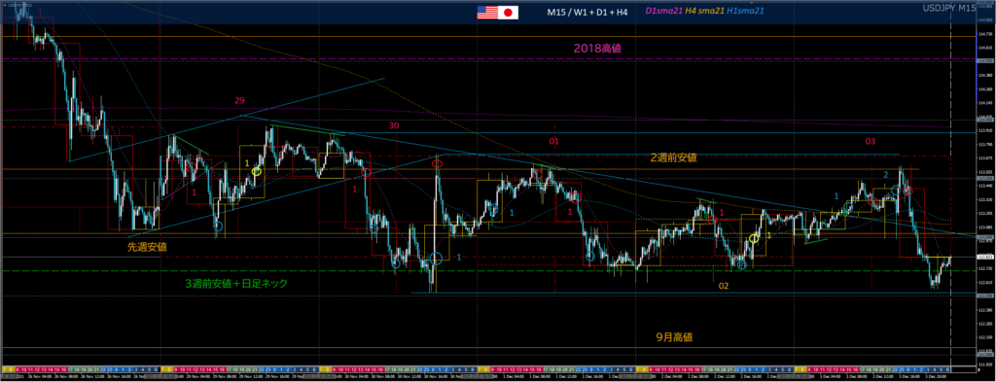Viewport: 996px width, 382px height.
Task: Click the 113.790 price on the scale
Action: (986, 145)
